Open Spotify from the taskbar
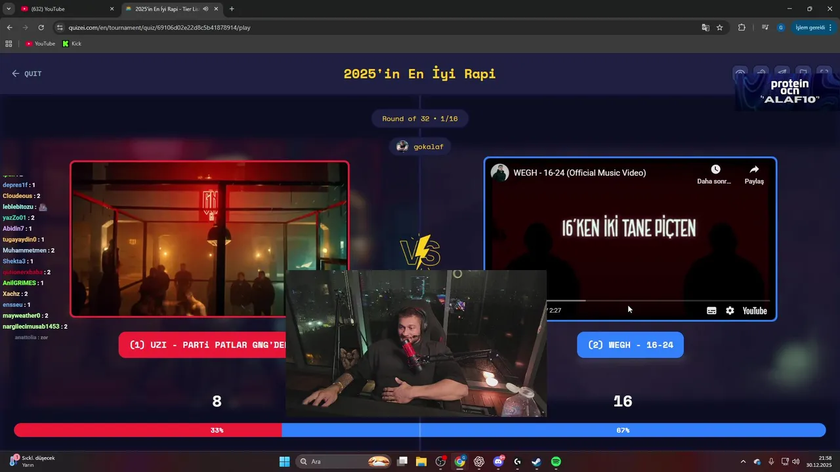Image resolution: width=840 pixels, height=472 pixels. 556,462
